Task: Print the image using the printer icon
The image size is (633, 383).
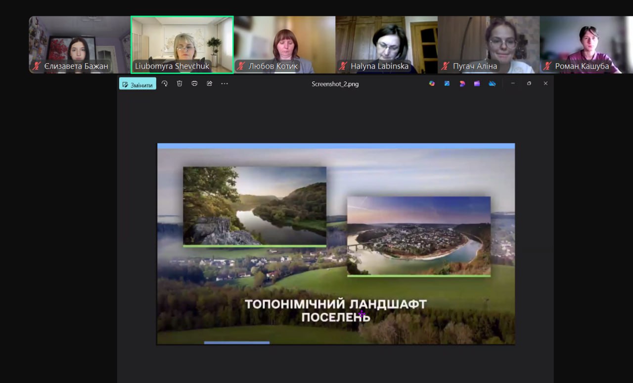Action: [x=194, y=84]
